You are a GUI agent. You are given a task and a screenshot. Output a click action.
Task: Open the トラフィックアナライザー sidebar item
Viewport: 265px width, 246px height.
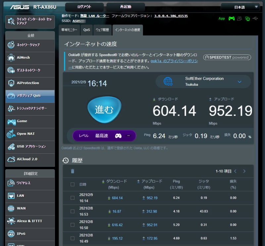pyautogui.click(x=30, y=109)
